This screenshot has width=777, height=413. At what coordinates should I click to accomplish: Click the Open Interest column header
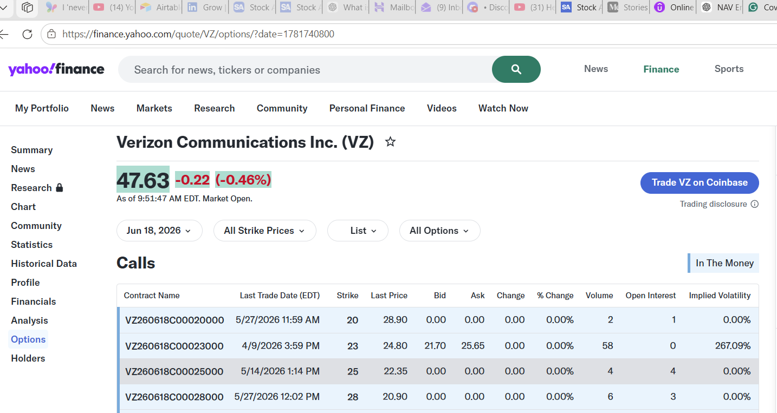pos(651,296)
